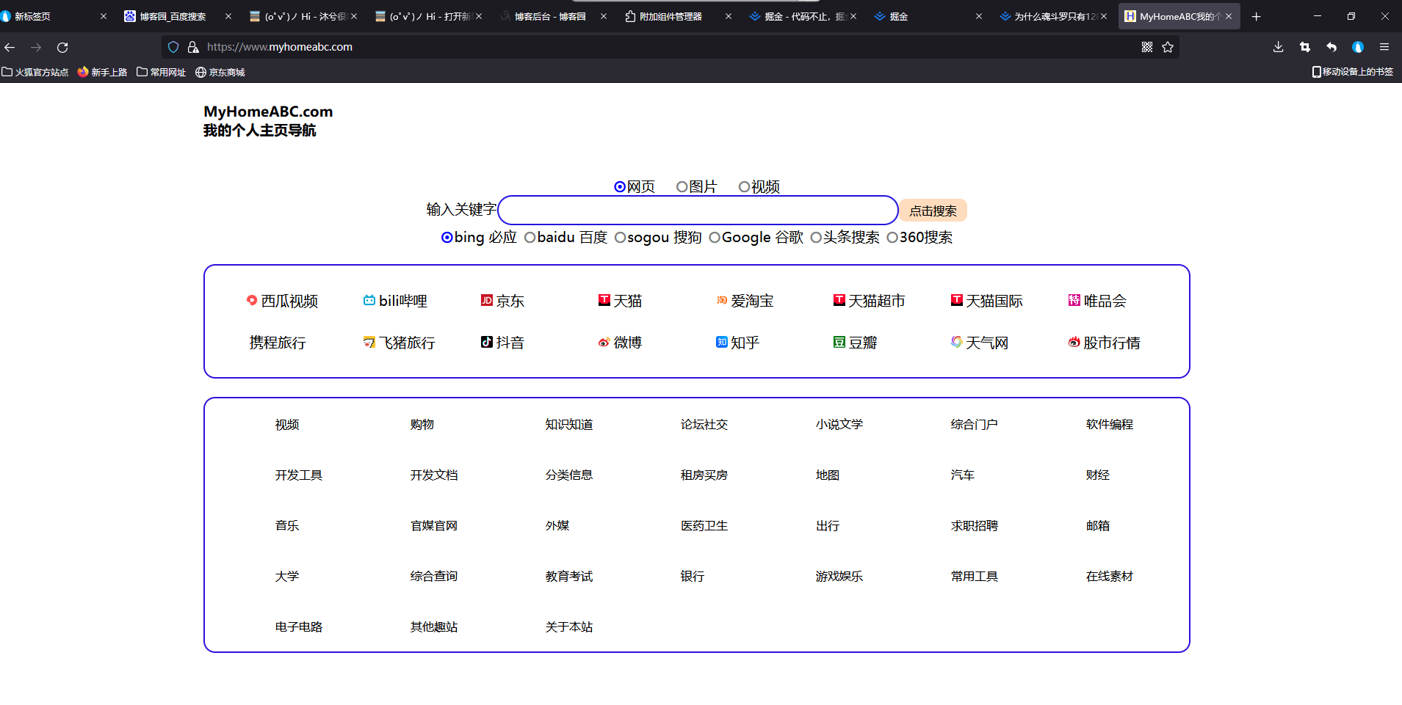Open 股市行情 shortcut

tap(1105, 343)
